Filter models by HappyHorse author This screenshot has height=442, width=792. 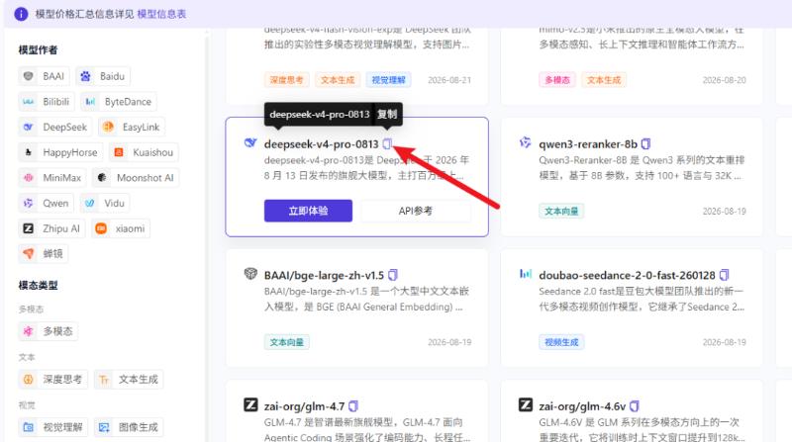(60, 152)
